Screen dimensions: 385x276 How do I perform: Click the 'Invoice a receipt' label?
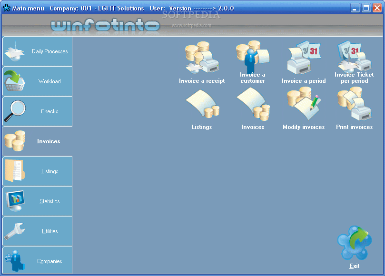coord(202,81)
